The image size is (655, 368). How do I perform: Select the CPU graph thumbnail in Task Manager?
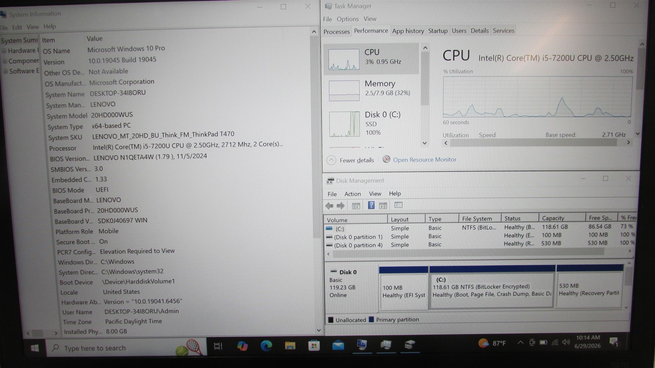point(344,60)
